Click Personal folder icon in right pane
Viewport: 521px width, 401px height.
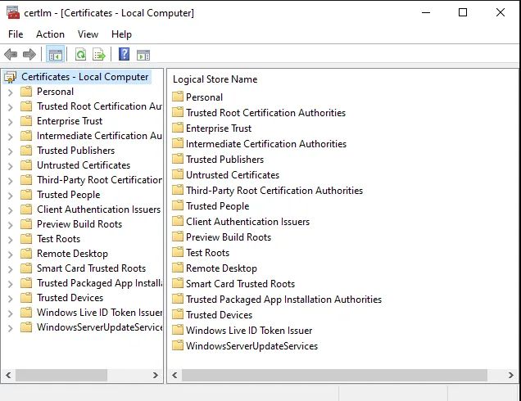coord(178,97)
